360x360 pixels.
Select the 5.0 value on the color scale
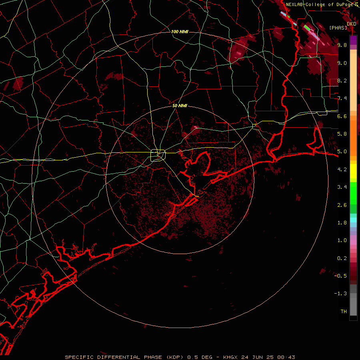pyautogui.click(x=342, y=152)
